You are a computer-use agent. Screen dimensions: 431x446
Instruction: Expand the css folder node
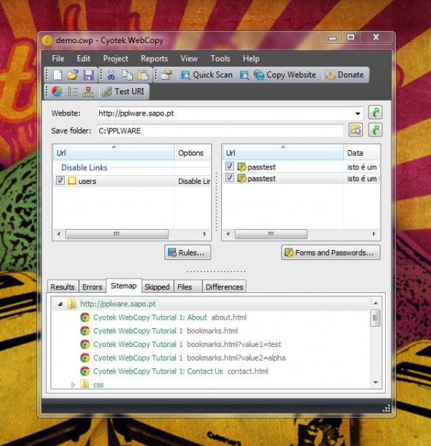click(73, 385)
